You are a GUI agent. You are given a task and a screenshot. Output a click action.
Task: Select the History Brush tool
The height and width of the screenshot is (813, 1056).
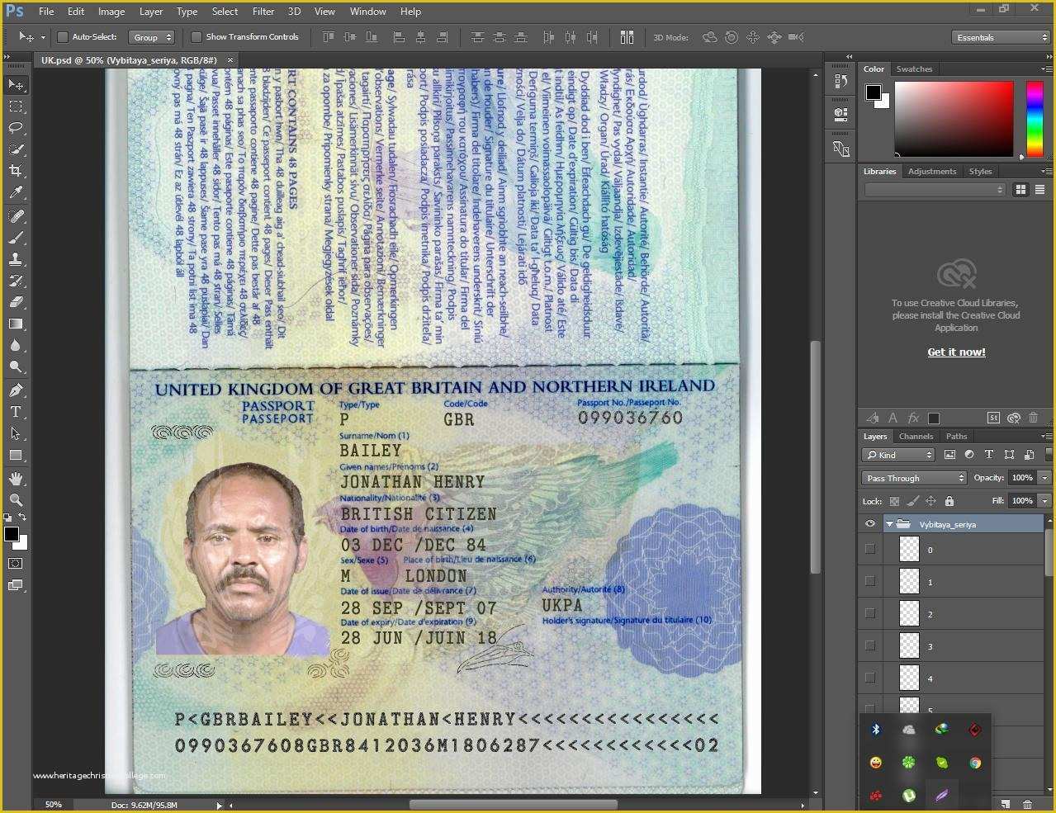(x=16, y=281)
